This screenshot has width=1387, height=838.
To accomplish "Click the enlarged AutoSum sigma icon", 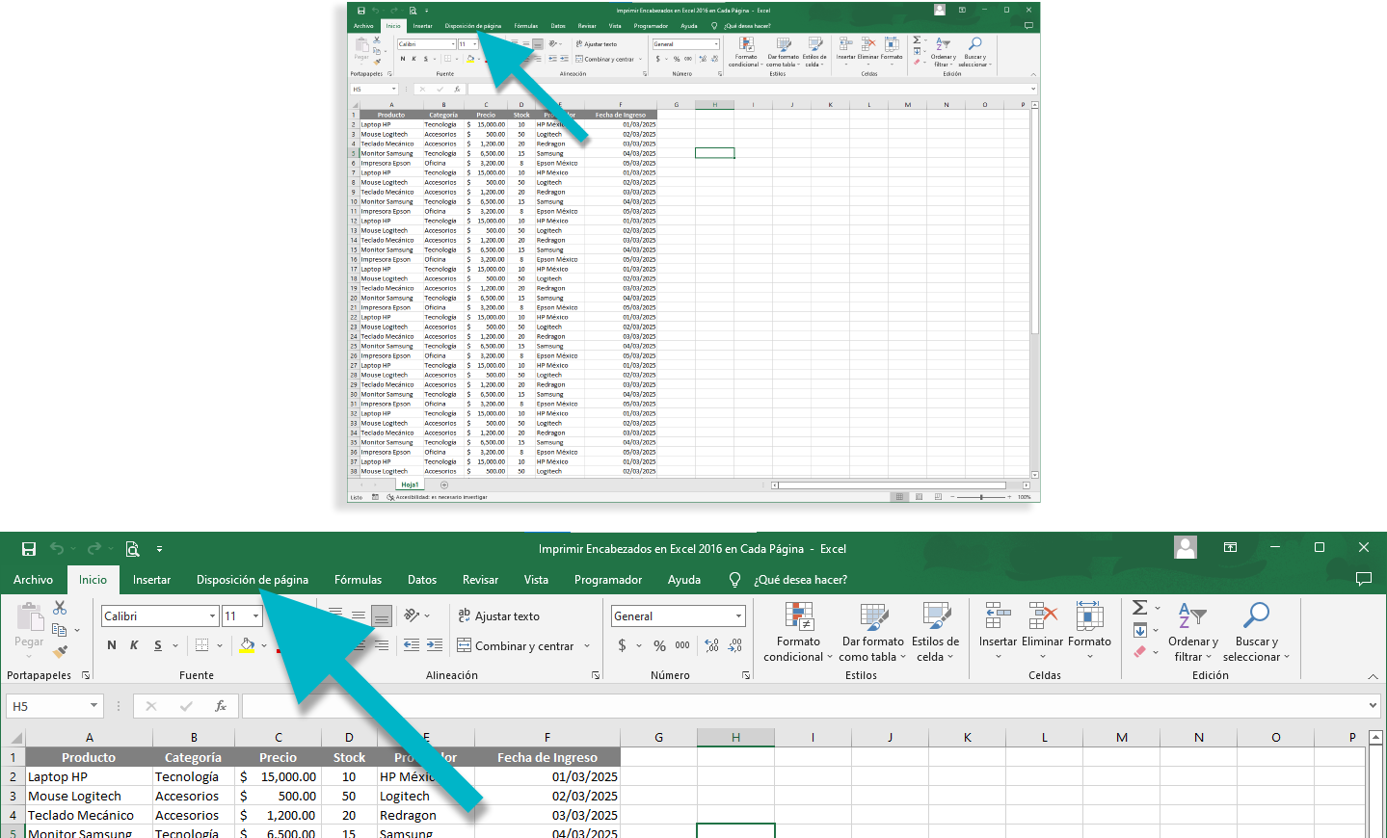I will (1140, 608).
